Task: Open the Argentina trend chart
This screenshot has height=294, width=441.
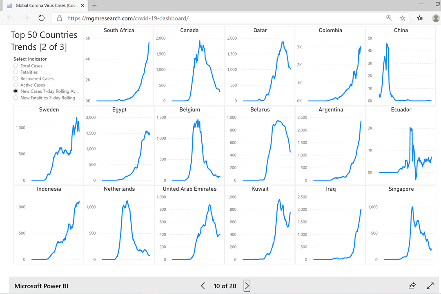Action: (x=330, y=145)
